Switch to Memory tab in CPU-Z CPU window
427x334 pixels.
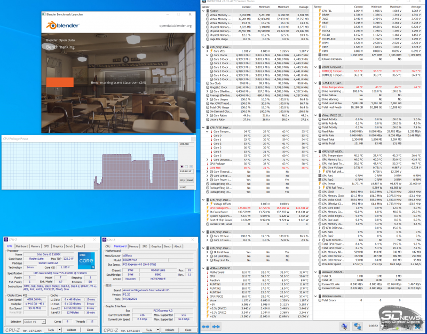(x=35, y=246)
